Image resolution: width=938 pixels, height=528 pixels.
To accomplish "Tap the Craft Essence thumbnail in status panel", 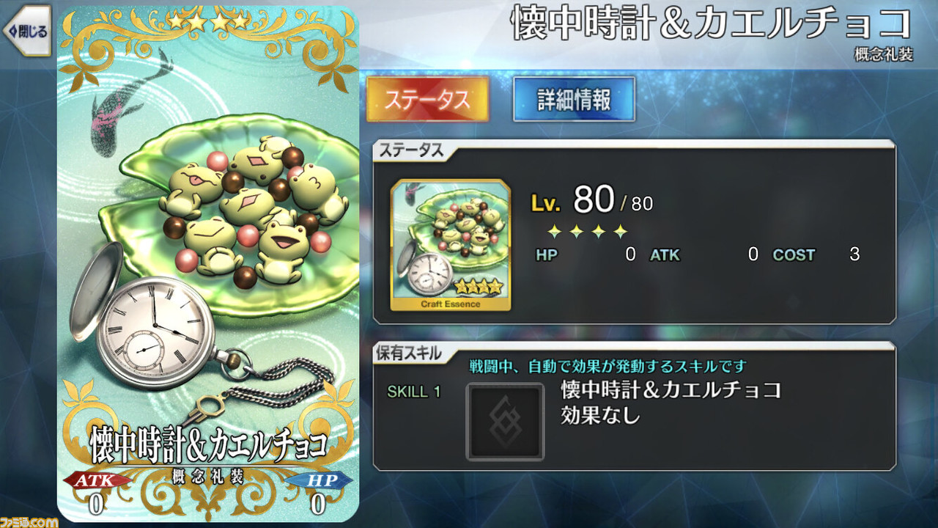I will click(x=451, y=245).
